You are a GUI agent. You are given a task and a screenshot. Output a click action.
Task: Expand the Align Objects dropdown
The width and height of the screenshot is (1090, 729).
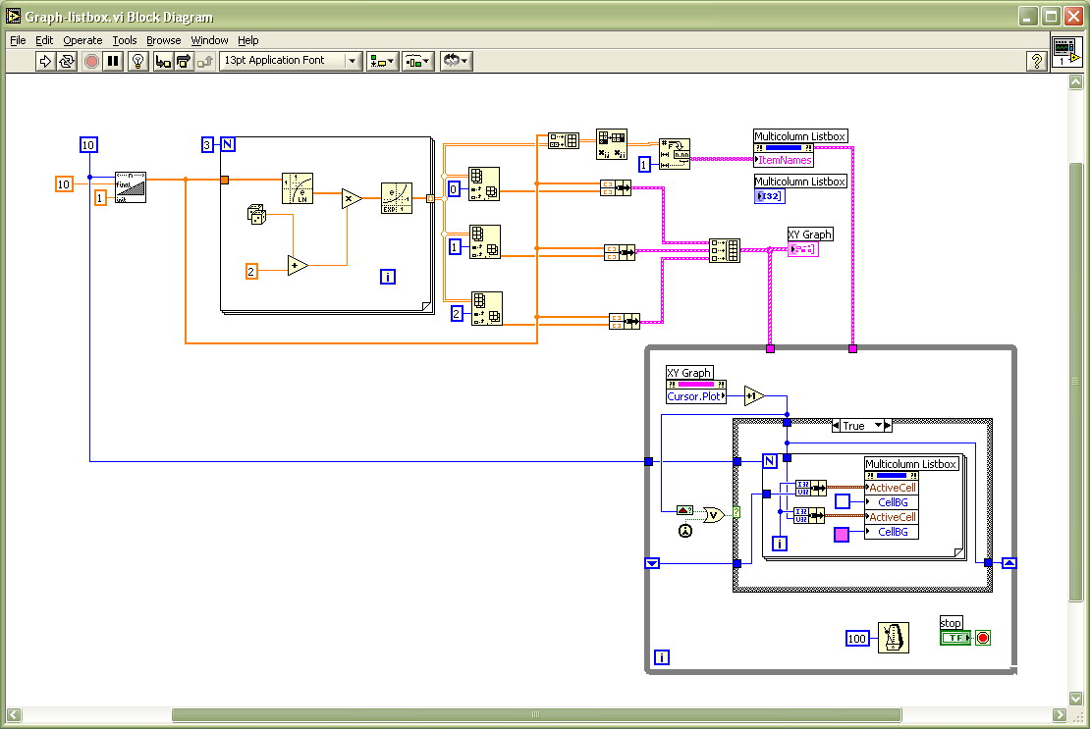tap(382, 61)
